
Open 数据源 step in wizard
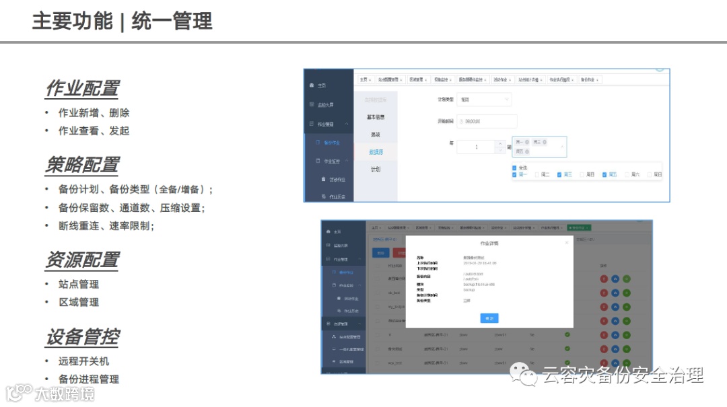[x=376, y=152]
